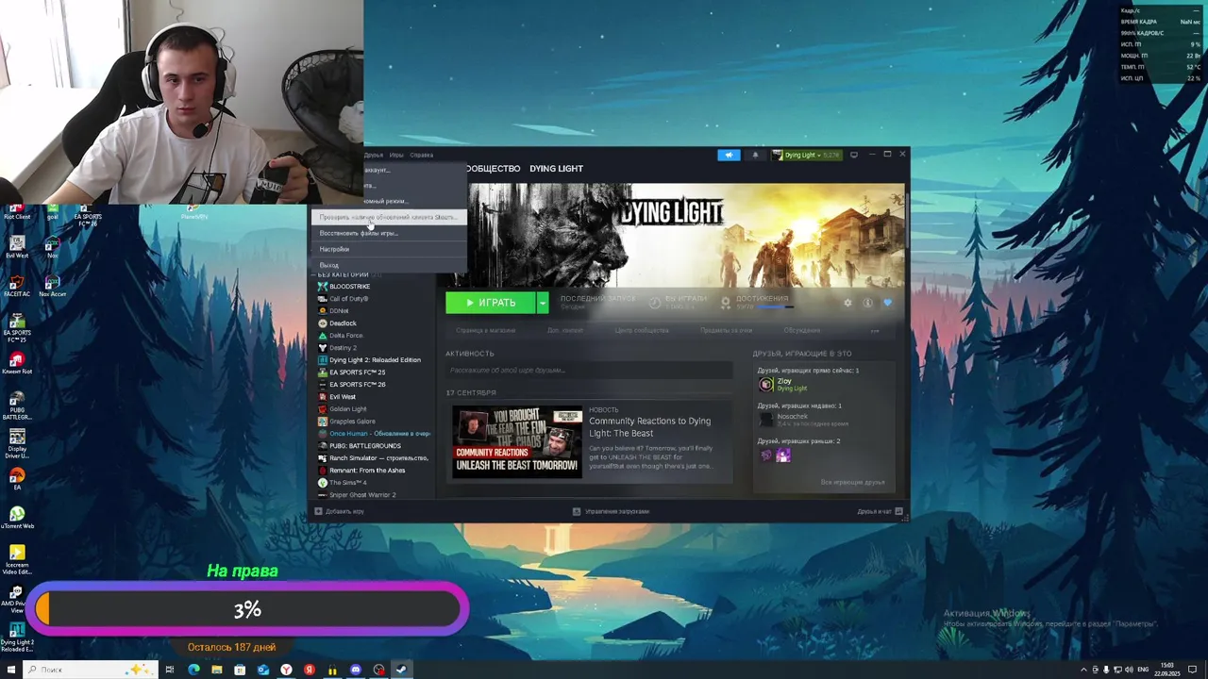Click the Steam icon in the taskbar

coord(401,670)
